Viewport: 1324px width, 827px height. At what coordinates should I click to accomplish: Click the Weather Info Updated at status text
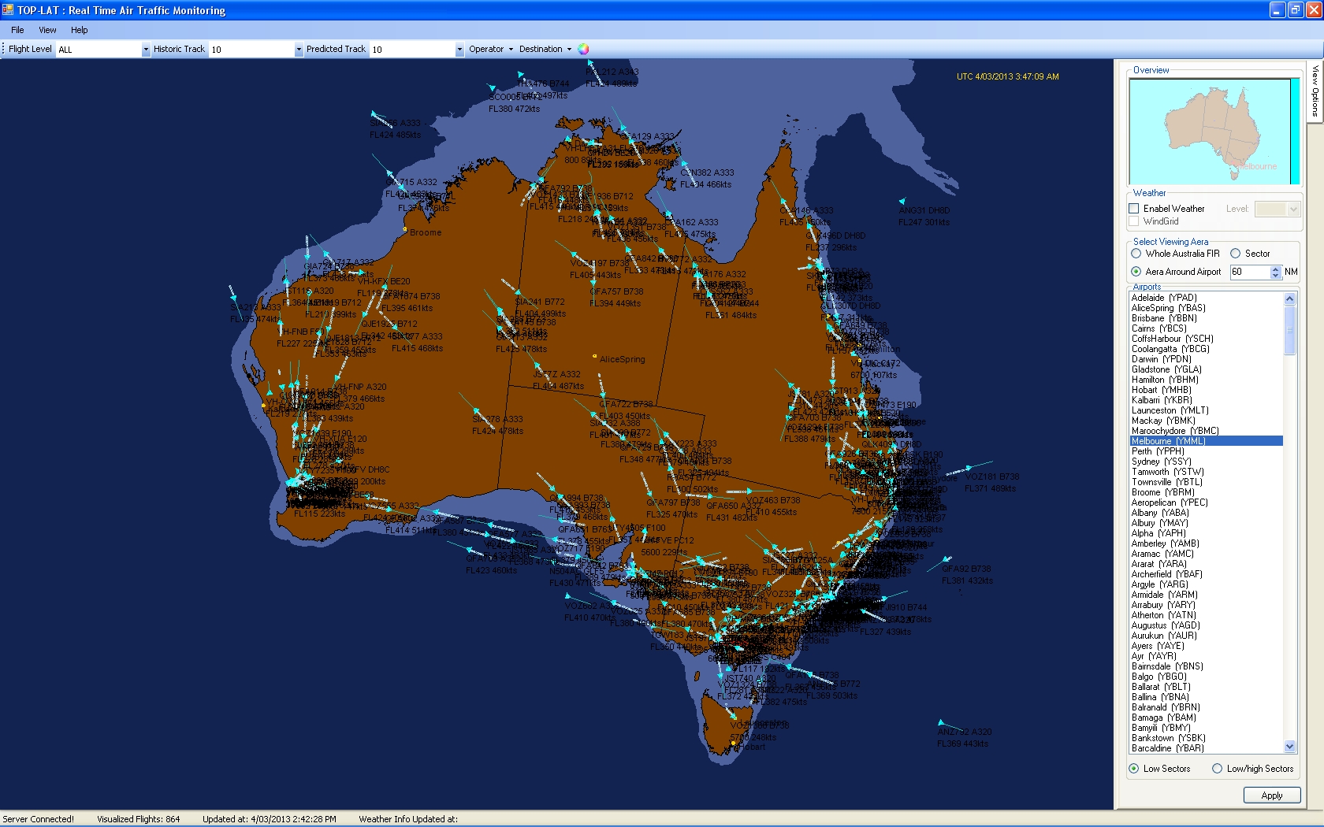[x=407, y=819]
